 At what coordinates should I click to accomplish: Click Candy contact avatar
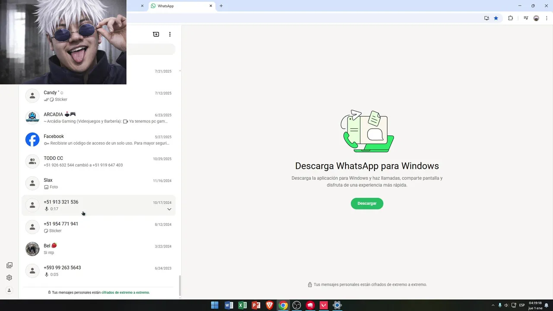pos(32,96)
